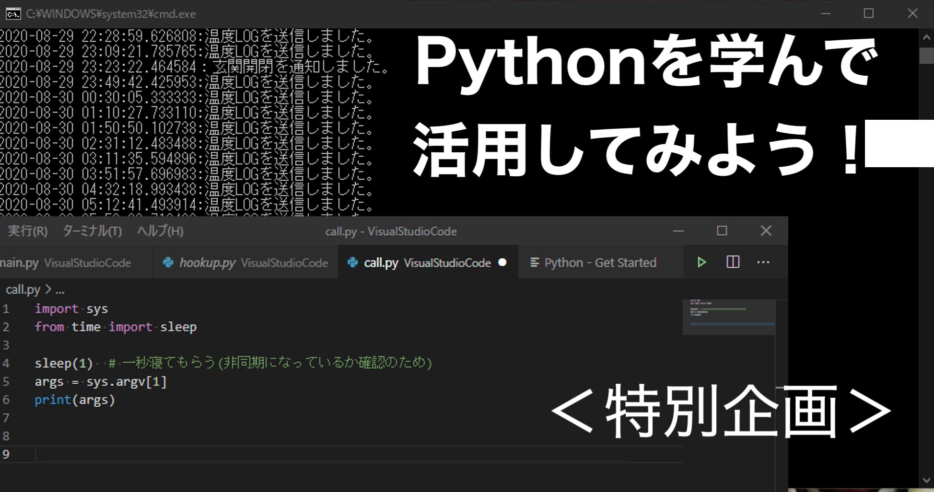
Task: Expand the breadcrumb ellipsis after call.py
Action: pyautogui.click(x=60, y=290)
